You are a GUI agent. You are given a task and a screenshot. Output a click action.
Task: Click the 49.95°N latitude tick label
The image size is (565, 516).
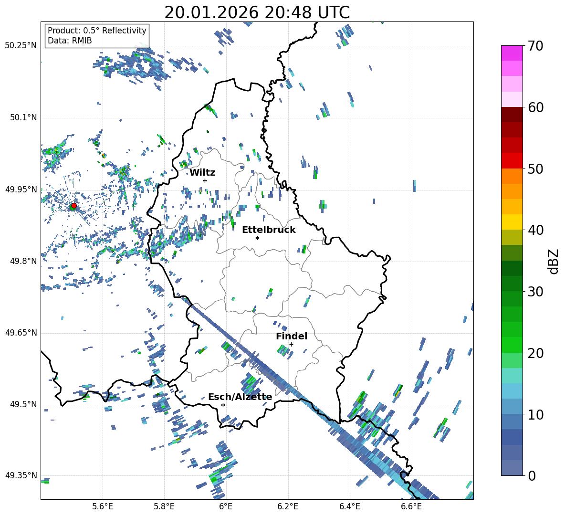pyautogui.click(x=21, y=189)
